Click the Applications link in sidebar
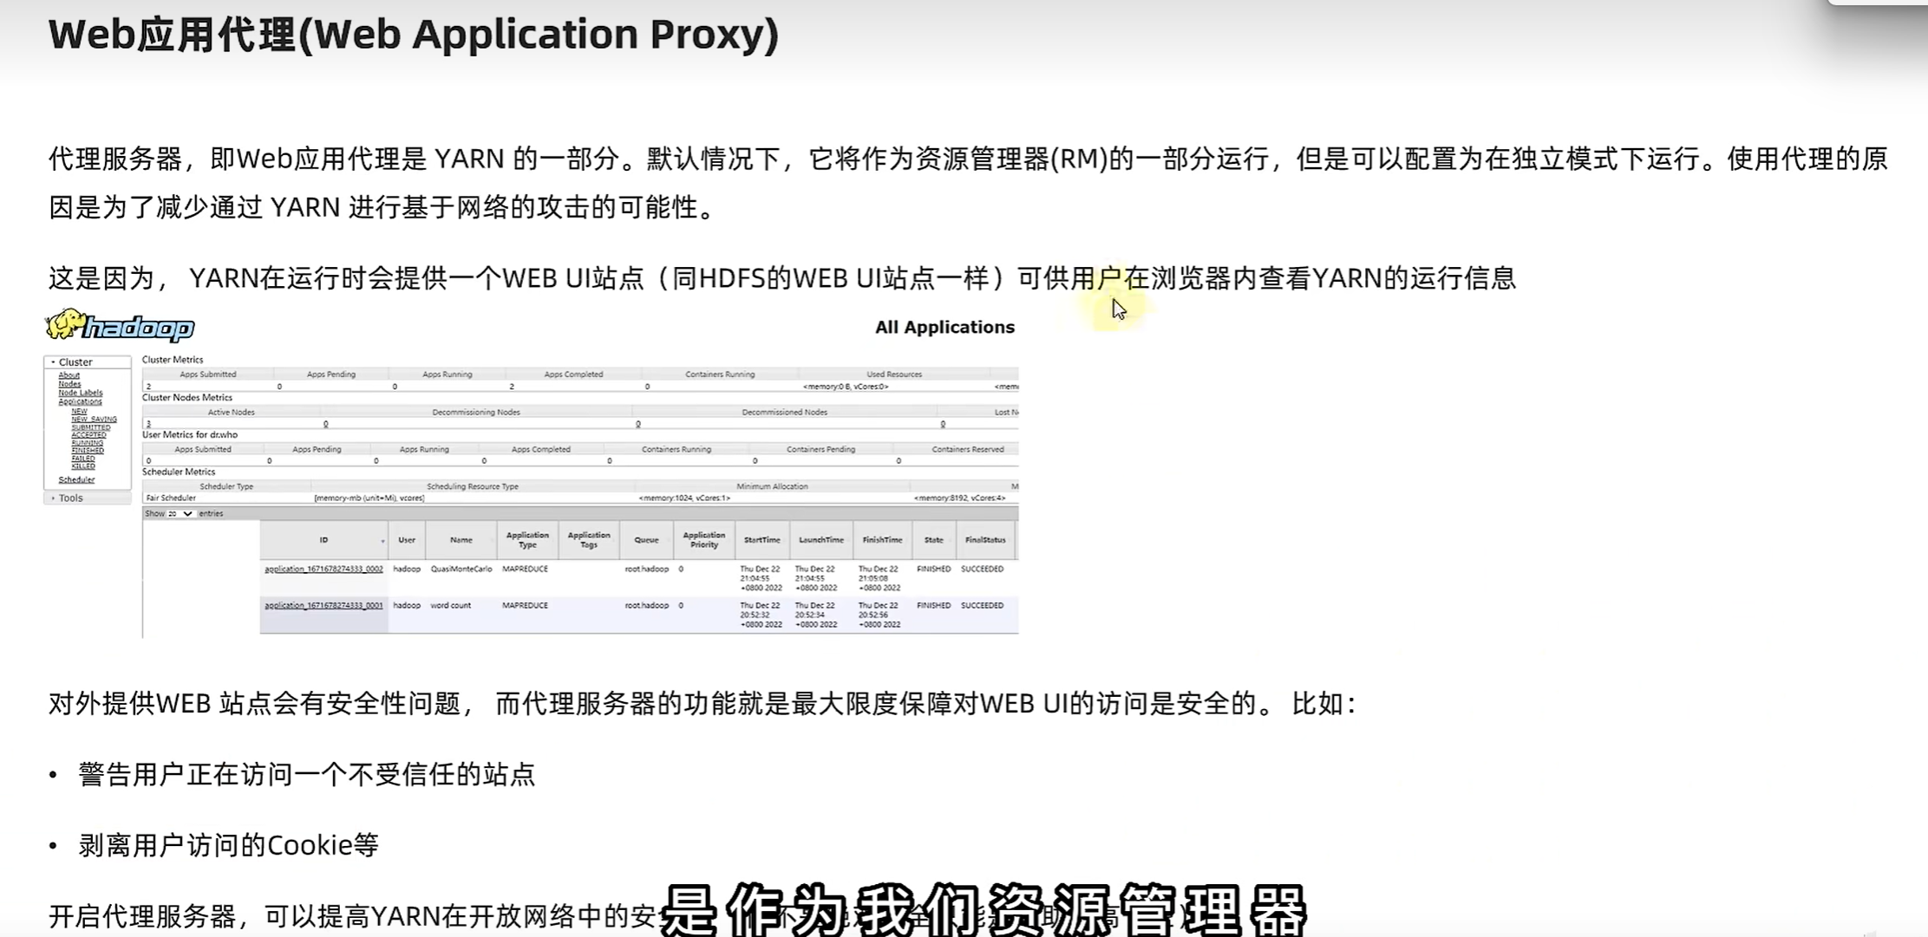 point(80,401)
